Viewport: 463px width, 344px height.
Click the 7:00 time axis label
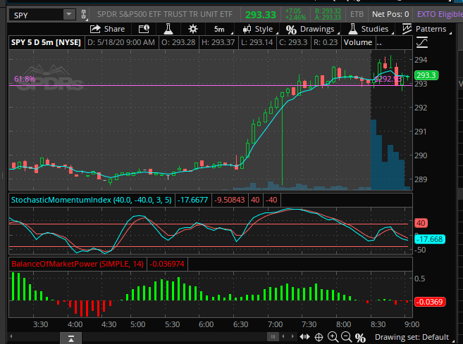(276, 324)
